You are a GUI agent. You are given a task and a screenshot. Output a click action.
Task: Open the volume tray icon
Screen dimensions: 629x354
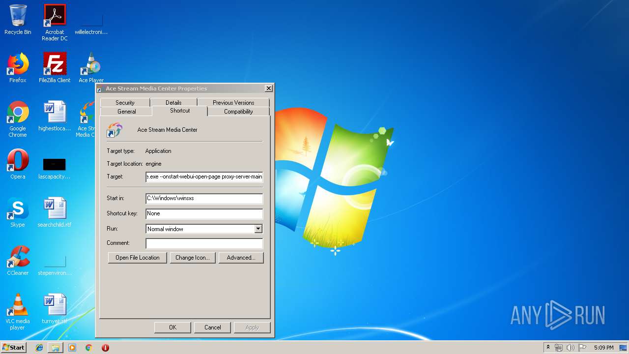coord(571,348)
